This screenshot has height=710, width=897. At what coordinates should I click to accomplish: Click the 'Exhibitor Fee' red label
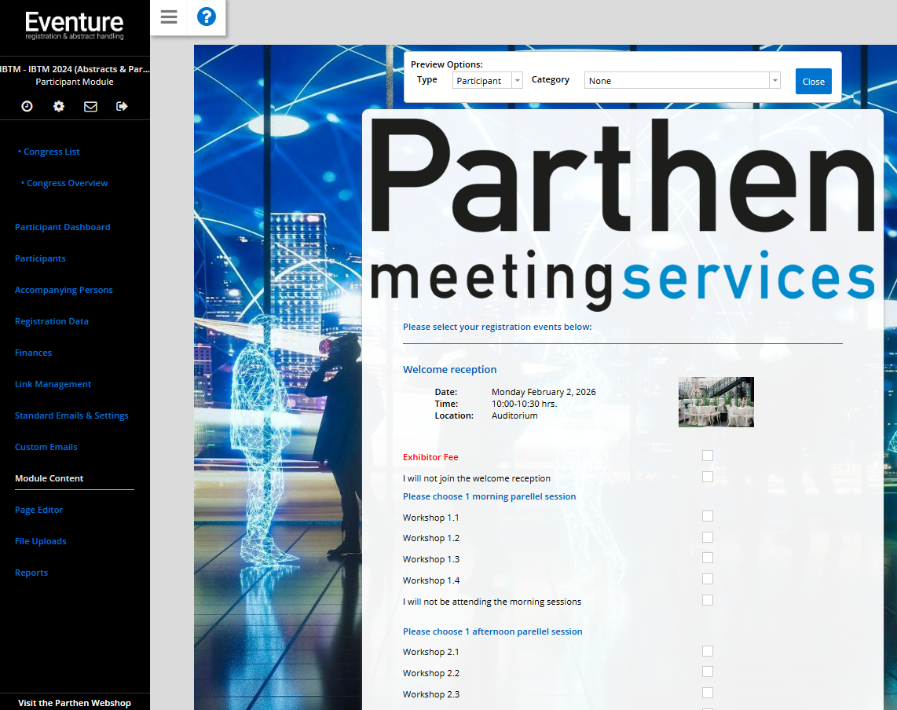pos(430,457)
